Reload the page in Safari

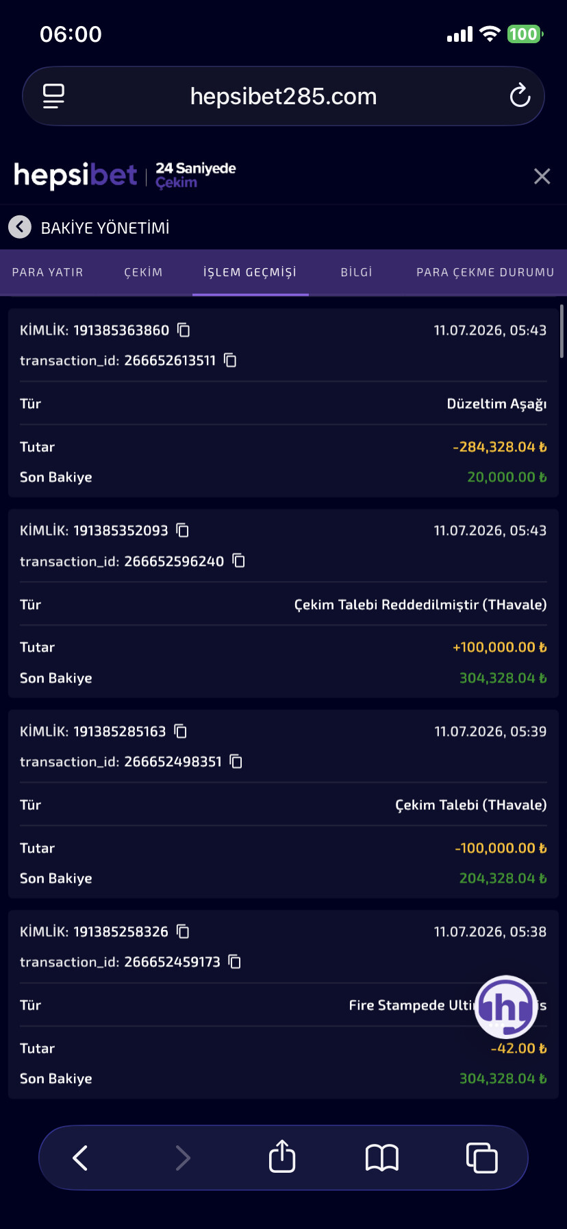click(x=520, y=96)
